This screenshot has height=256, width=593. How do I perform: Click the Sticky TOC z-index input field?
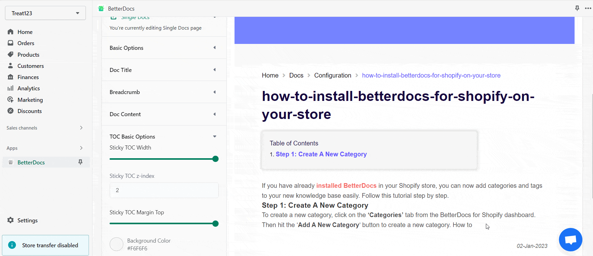point(164,190)
